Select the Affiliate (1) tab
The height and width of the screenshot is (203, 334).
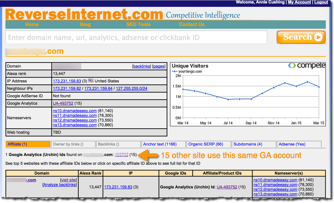coord(28,144)
